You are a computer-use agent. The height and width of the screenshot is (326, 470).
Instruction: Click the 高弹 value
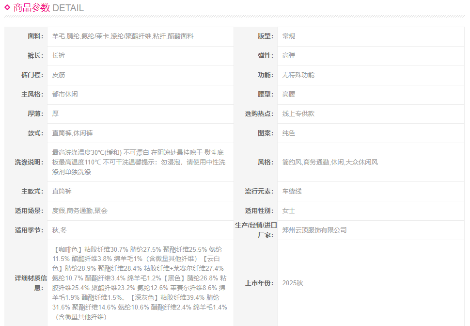(289, 55)
